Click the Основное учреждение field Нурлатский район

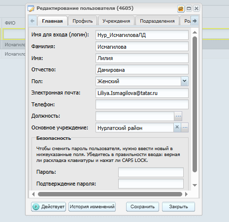[134, 127]
